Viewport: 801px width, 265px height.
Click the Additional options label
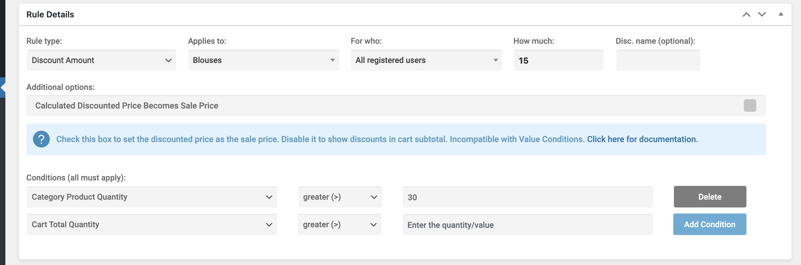[x=60, y=87]
